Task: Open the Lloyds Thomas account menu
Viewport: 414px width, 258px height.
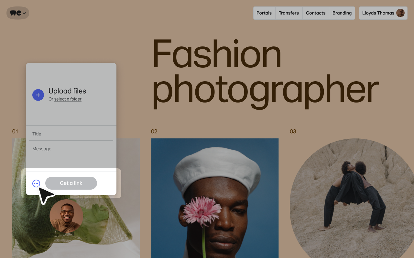Action: point(378,13)
